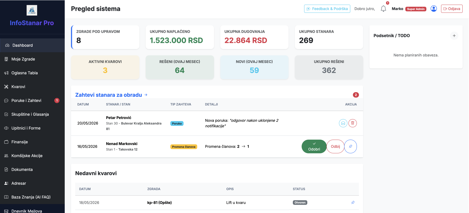
Task: Click the Poruke i Zahtevi chat icon
Action: coord(6,101)
